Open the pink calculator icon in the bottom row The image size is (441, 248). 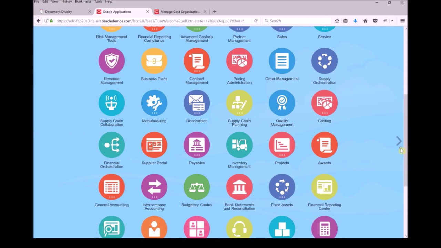click(x=325, y=227)
